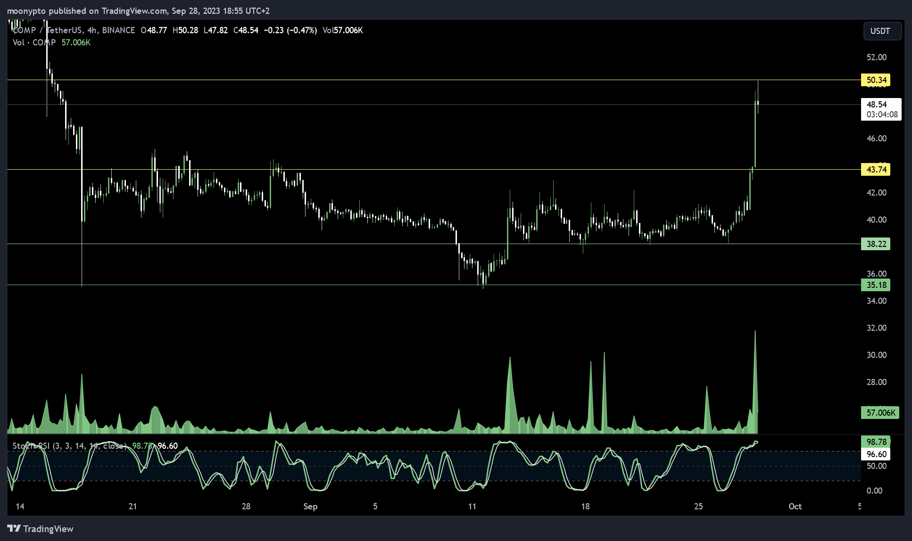The image size is (912, 541).
Task: Click the -0.23 (-0.47%) change value
Action: (x=290, y=30)
